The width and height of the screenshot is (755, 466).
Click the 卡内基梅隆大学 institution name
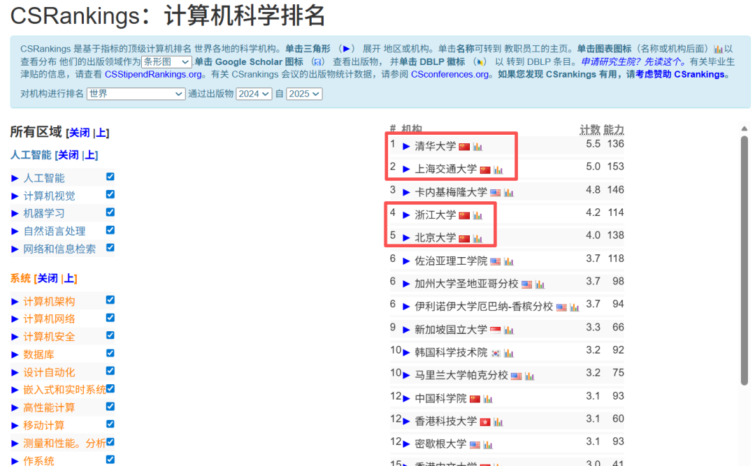[x=451, y=193]
